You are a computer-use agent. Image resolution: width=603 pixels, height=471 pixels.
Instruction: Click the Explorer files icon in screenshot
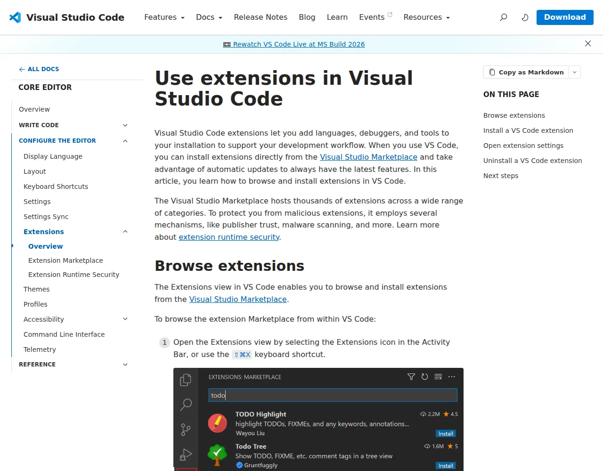[186, 380]
